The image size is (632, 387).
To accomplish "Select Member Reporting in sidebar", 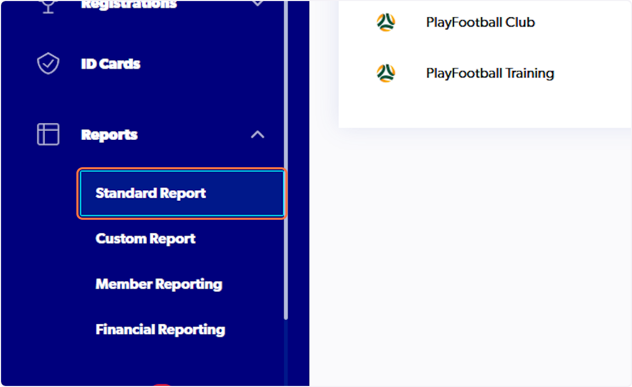I will tap(159, 284).
